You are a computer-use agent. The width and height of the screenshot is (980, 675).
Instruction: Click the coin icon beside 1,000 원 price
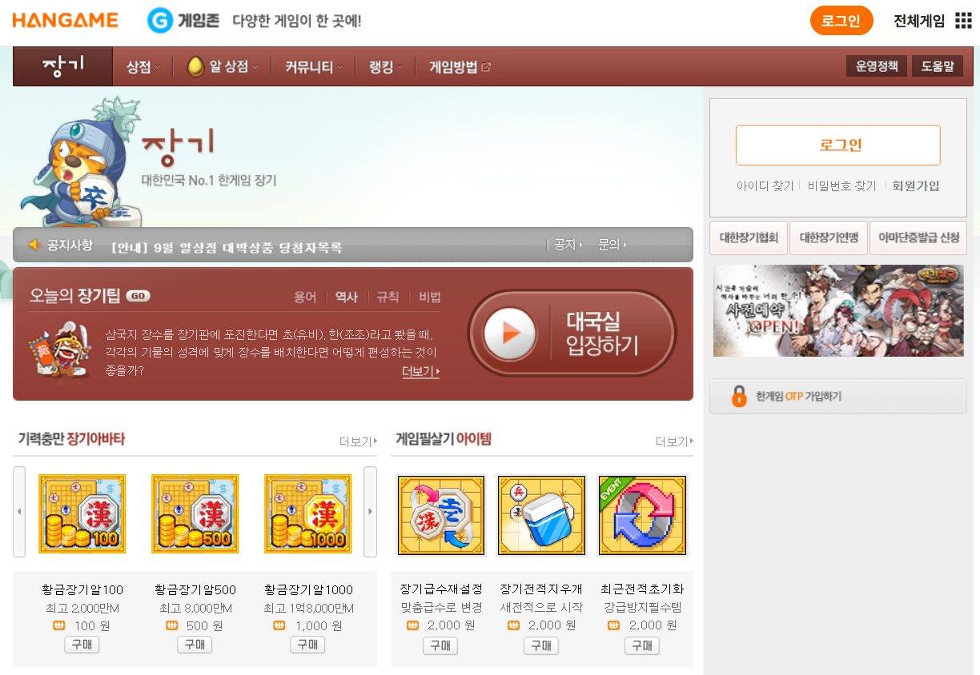pyautogui.click(x=280, y=625)
